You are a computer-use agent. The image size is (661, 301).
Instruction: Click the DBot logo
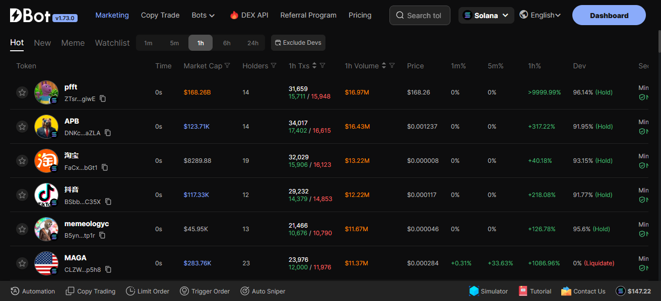click(30, 15)
